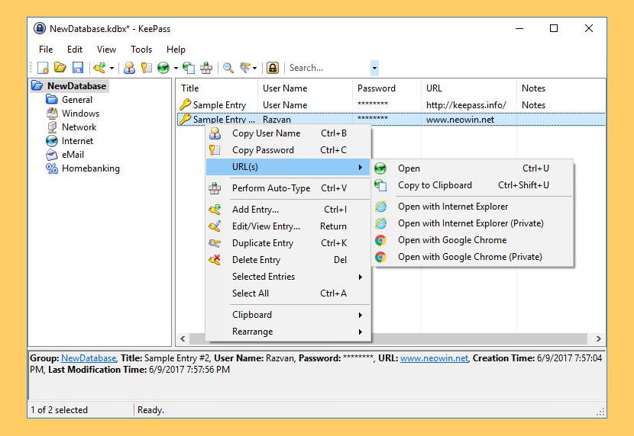Click the Password column header

click(387, 88)
